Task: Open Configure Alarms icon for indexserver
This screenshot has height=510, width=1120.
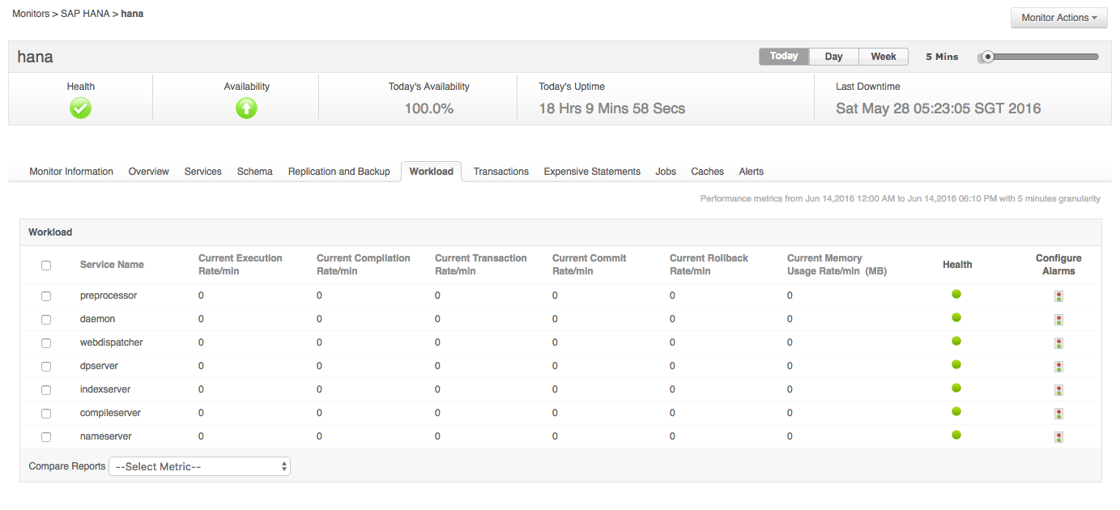Action: (1058, 390)
